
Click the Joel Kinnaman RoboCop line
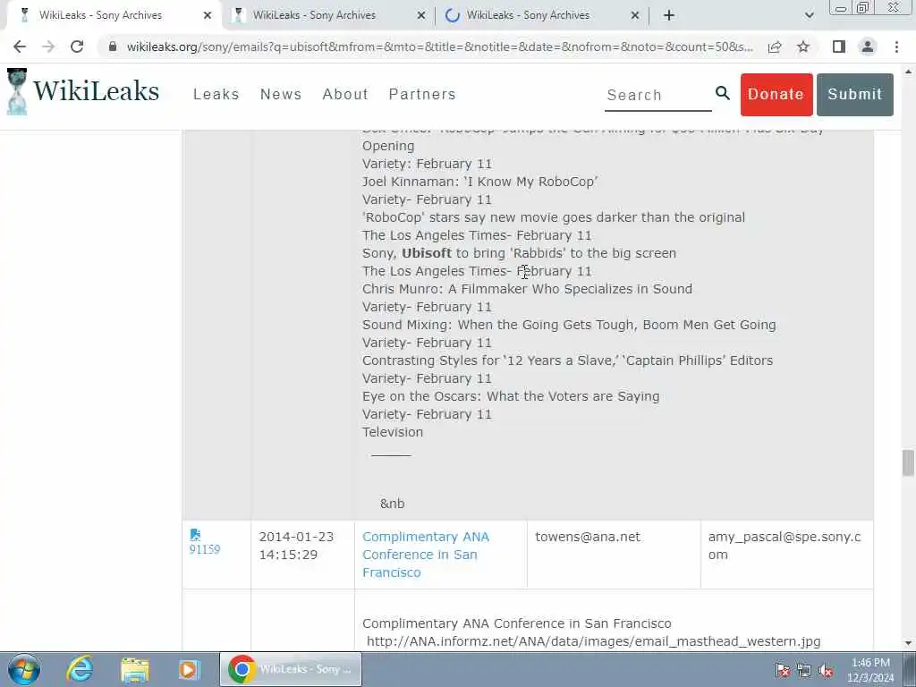pyautogui.click(x=479, y=182)
